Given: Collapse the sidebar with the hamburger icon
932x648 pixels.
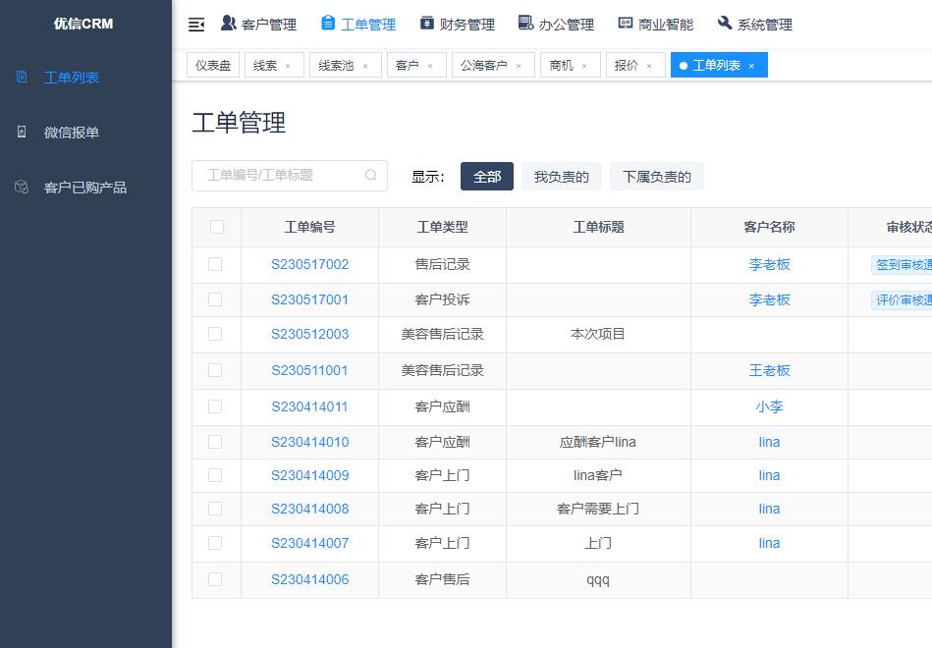Looking at the screenshot, I should (x=195, y=24).
